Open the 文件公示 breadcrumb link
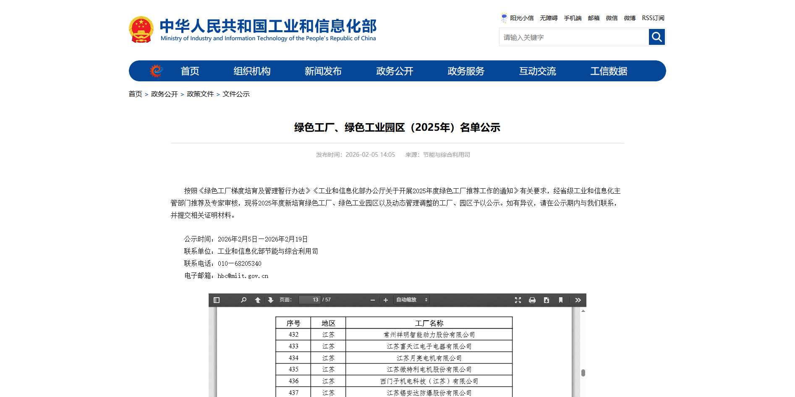795x397 pixels. click(236, 94)
